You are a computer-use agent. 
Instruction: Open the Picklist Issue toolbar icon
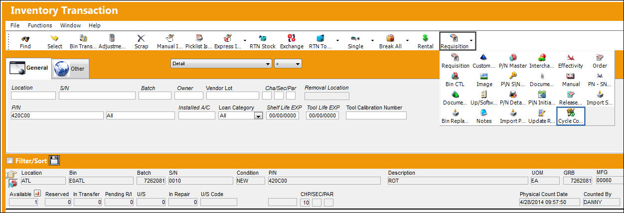[x=199, y=38]
